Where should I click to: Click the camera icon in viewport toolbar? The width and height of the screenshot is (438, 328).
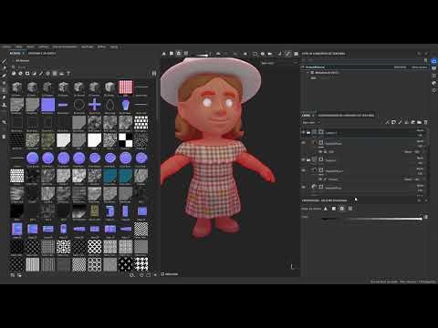click(x=270, y=54)
